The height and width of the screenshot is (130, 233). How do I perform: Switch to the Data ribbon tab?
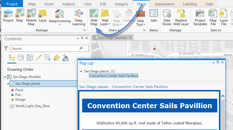[209, 4]
